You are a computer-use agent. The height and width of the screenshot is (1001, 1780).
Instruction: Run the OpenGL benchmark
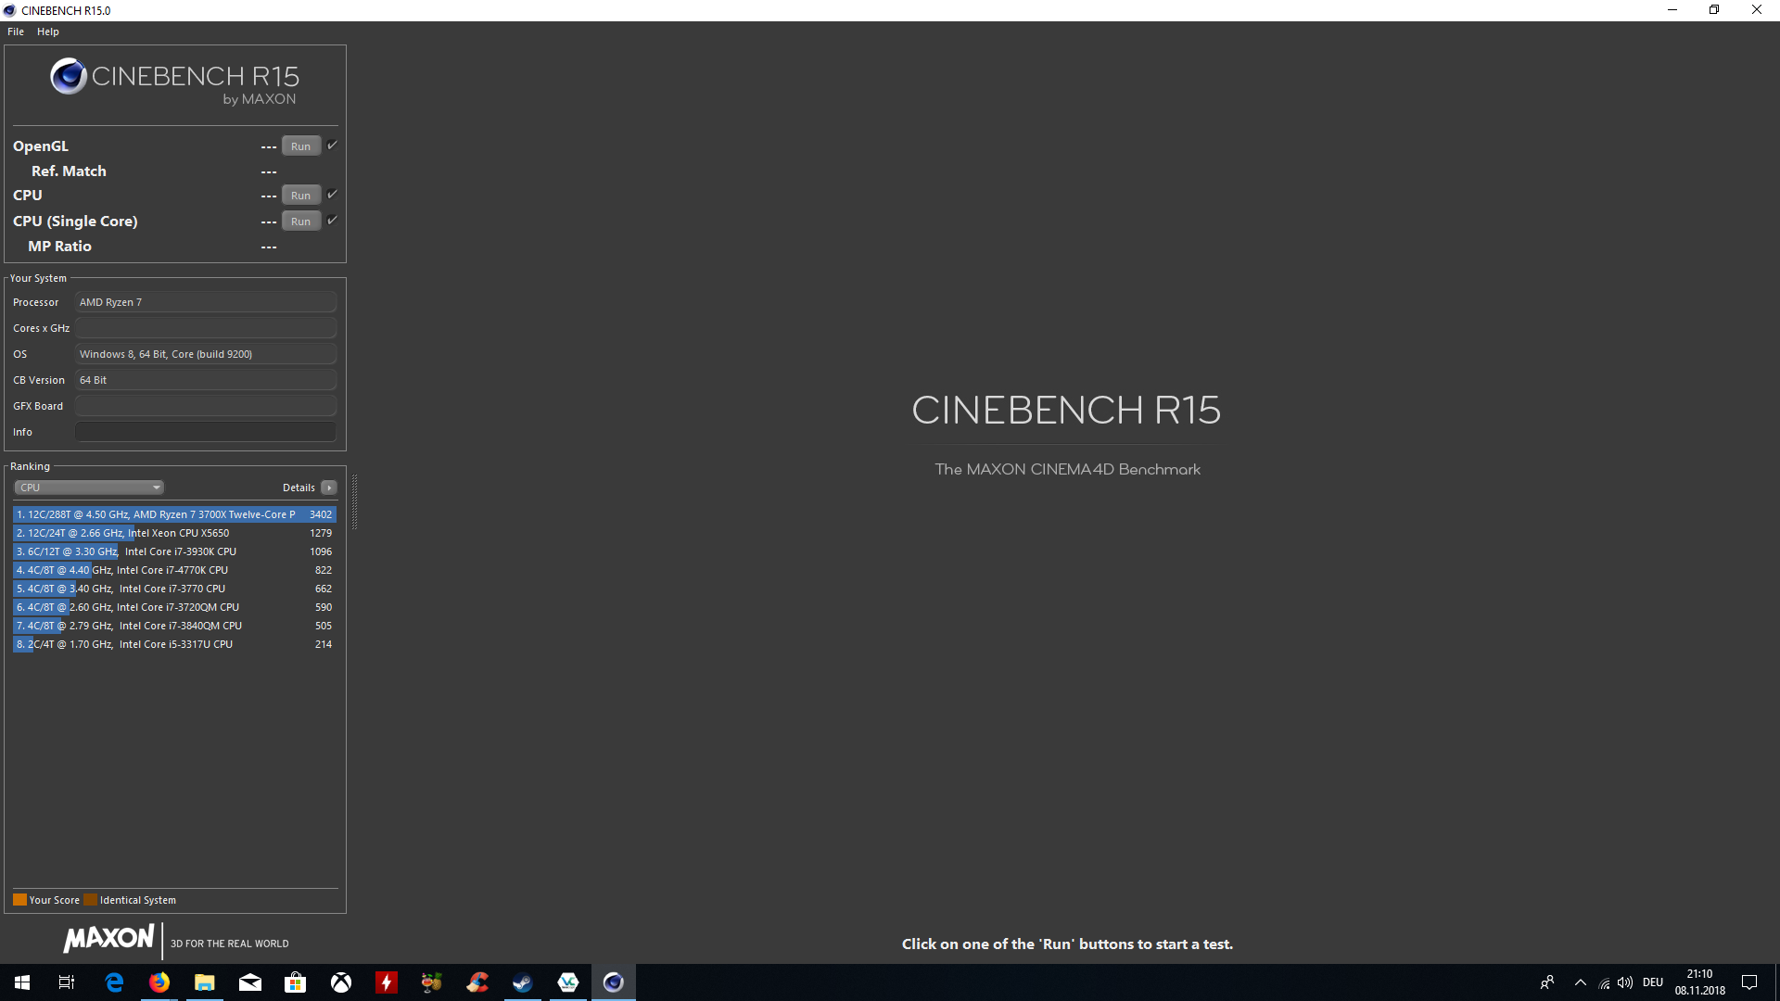click(300, 146)
